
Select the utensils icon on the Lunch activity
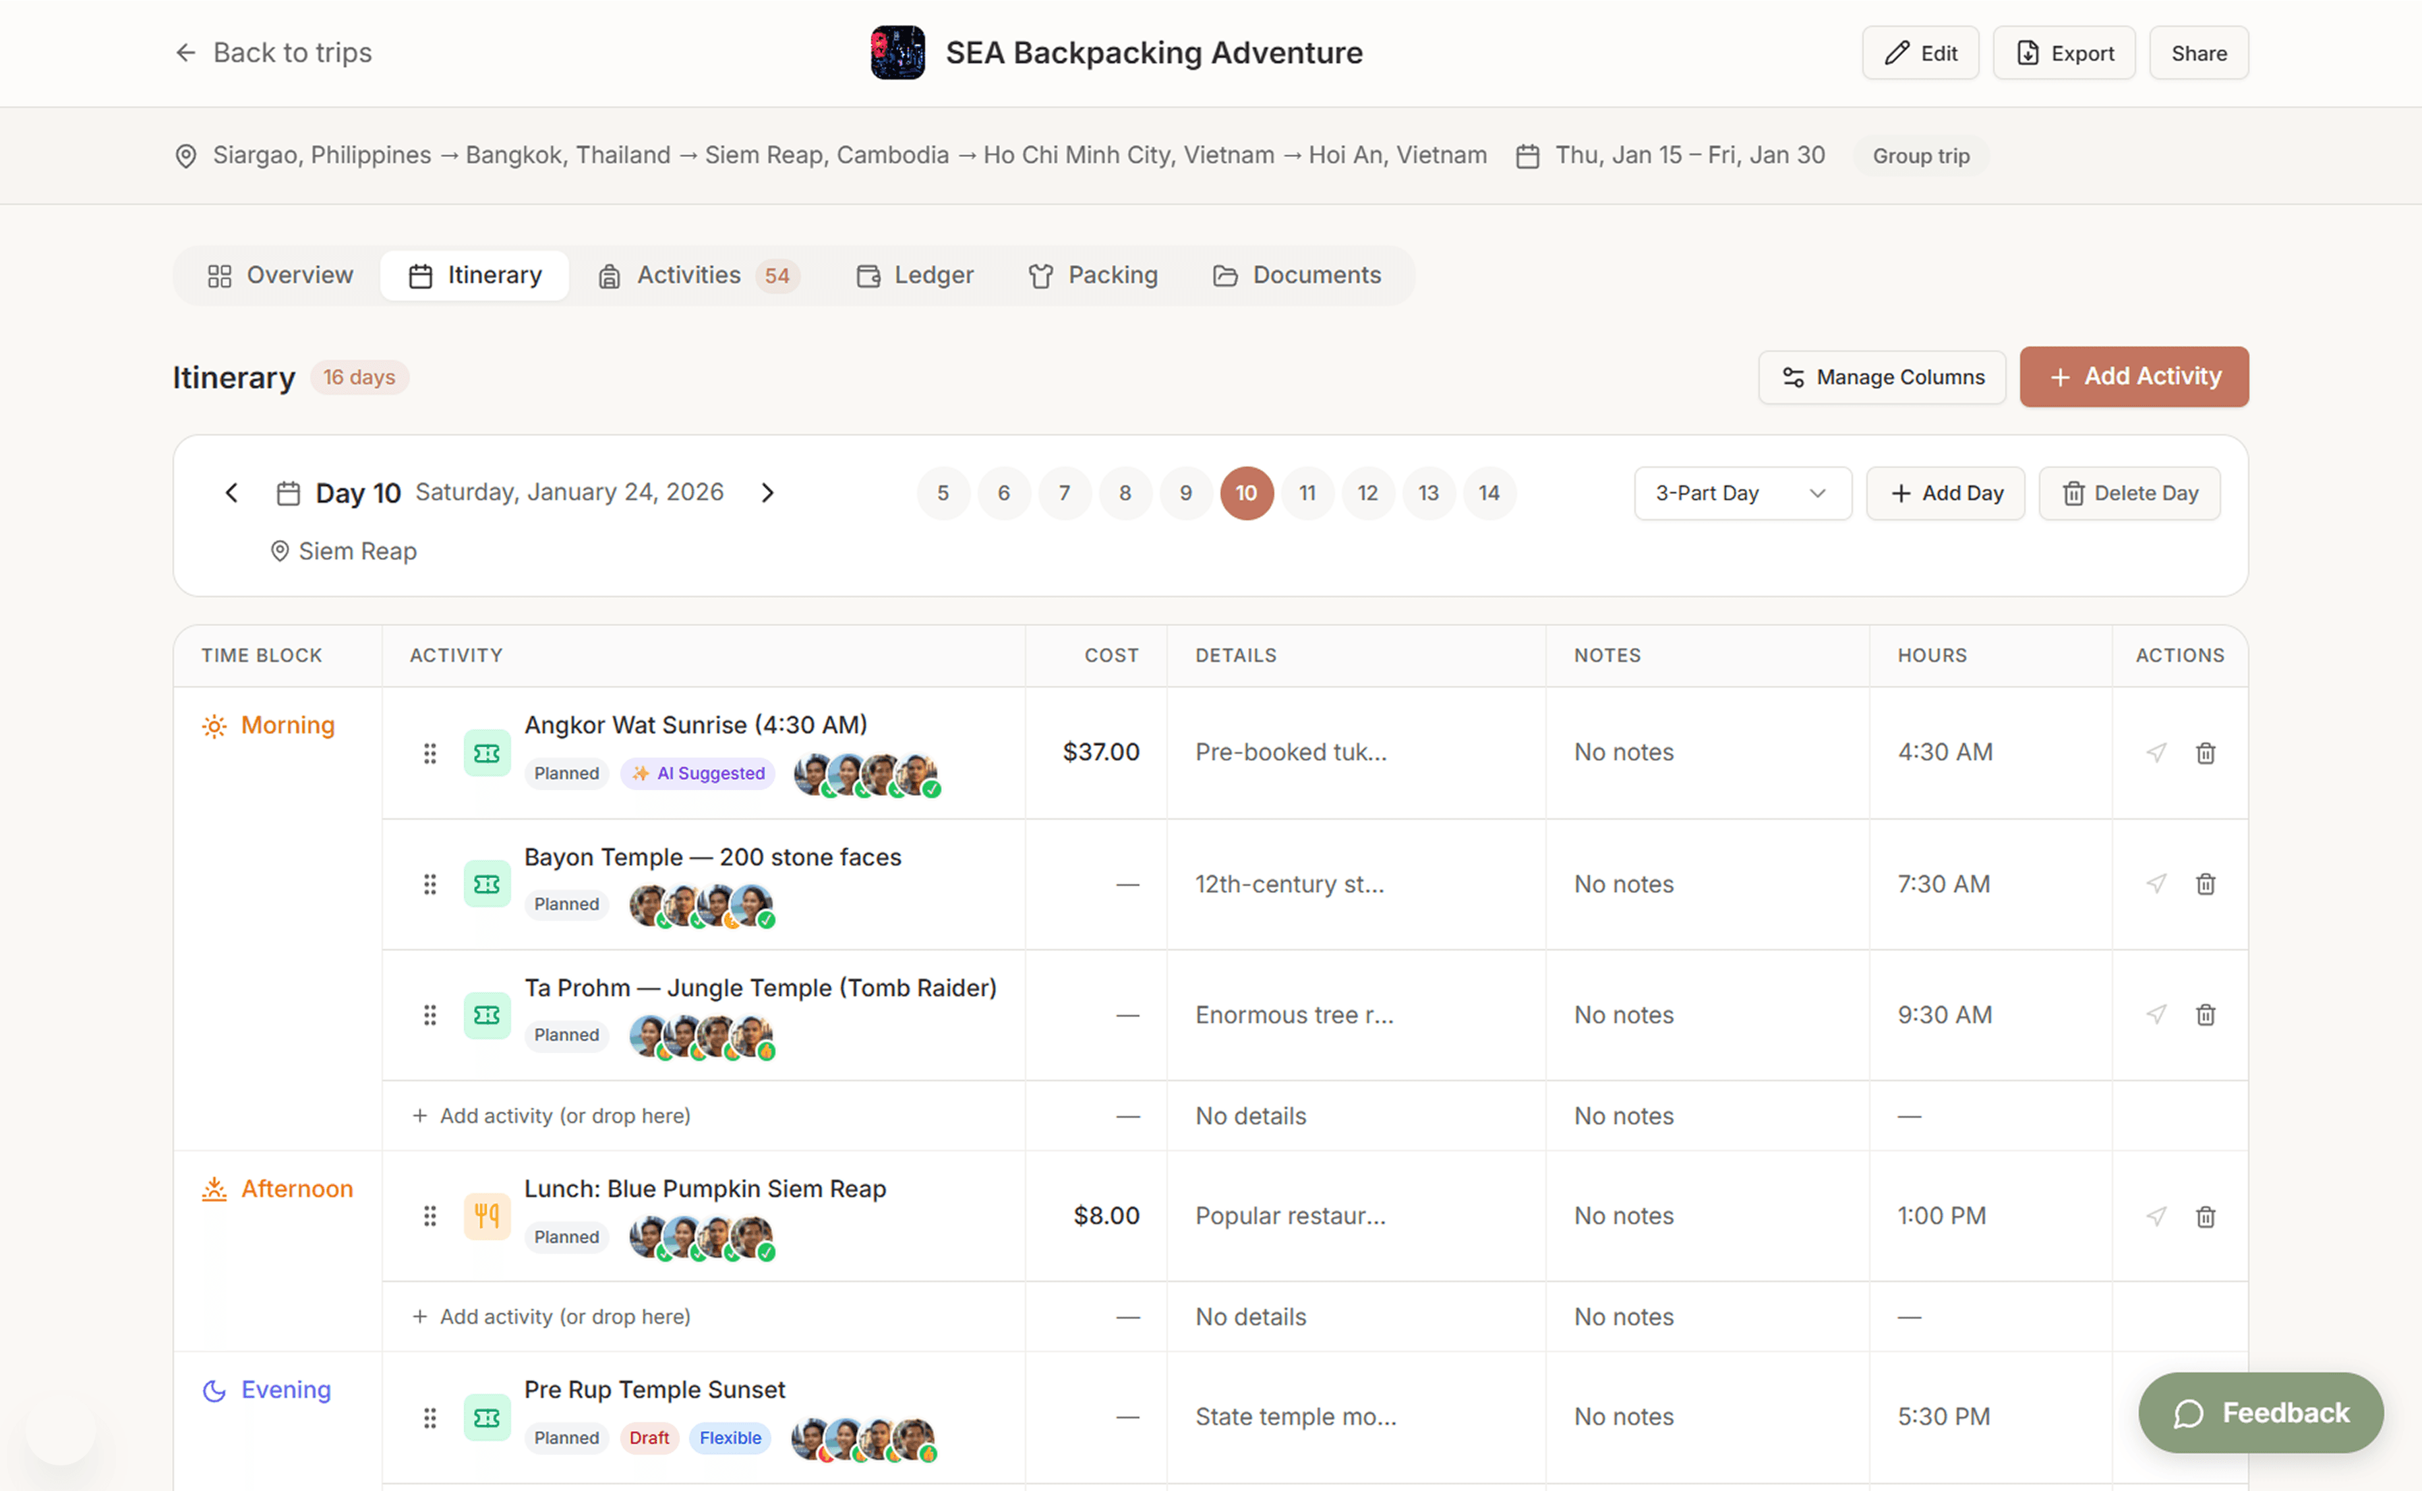pyautogui.click(x=487, y=1216)
